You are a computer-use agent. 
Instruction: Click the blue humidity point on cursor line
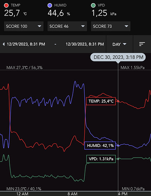click(118, 145)
